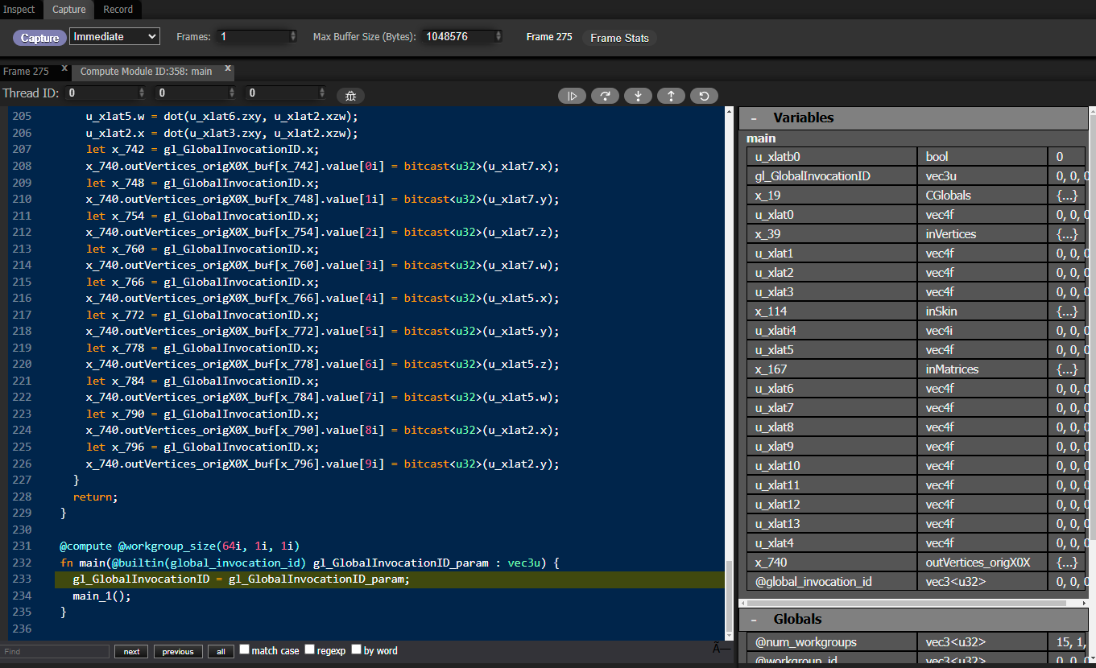The height and width of the screenshot is (668, 1096).
Task: Select the u_xlat13 variable name
Action: (x=777, y=524)
